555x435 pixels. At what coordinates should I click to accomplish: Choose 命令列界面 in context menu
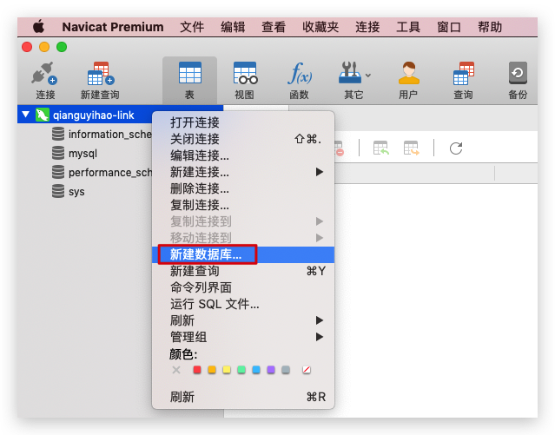(x=243, y=287)
